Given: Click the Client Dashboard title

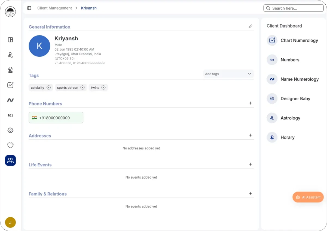Looking at the screenshot, I should tap(284, 26).
